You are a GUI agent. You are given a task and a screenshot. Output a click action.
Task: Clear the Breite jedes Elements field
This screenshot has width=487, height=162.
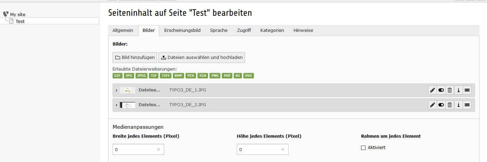point(158,149)
